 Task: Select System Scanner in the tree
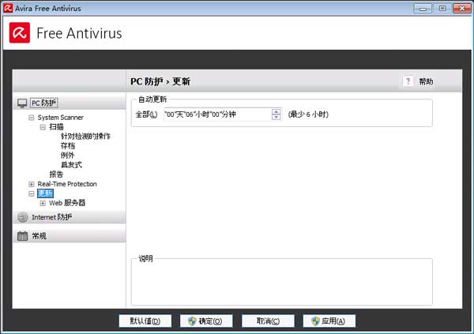point(61,118)
